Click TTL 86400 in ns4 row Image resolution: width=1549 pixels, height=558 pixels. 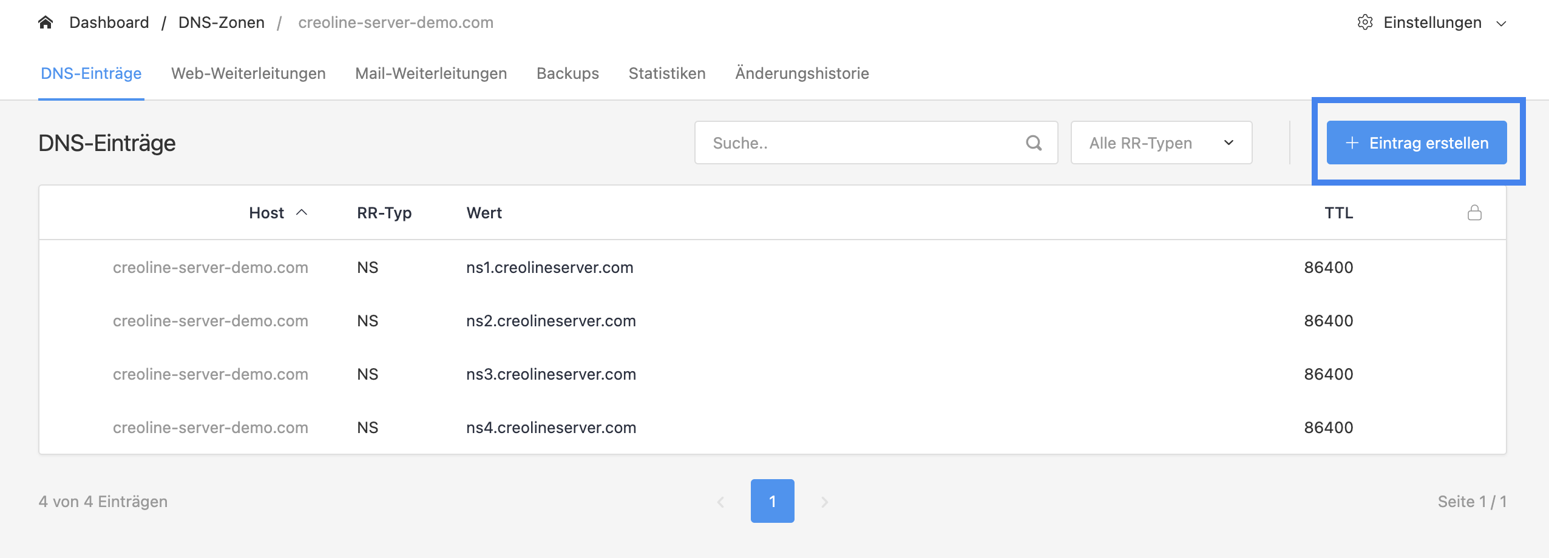1329,428
